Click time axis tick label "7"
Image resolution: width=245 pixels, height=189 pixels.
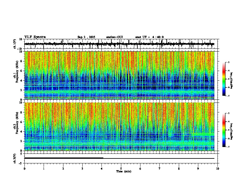pyautogui.click(x=160, y=169)
